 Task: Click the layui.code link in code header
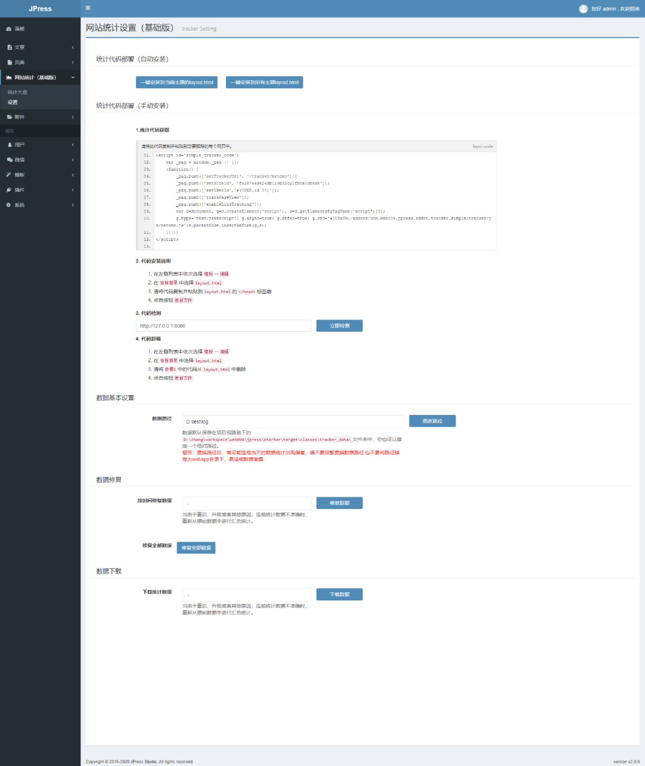482,146
